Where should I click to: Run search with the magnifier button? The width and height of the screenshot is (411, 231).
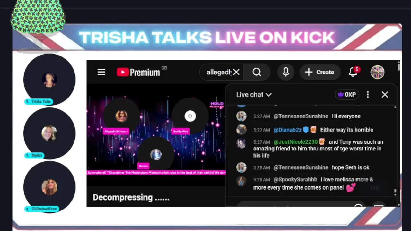coord(257,72)
